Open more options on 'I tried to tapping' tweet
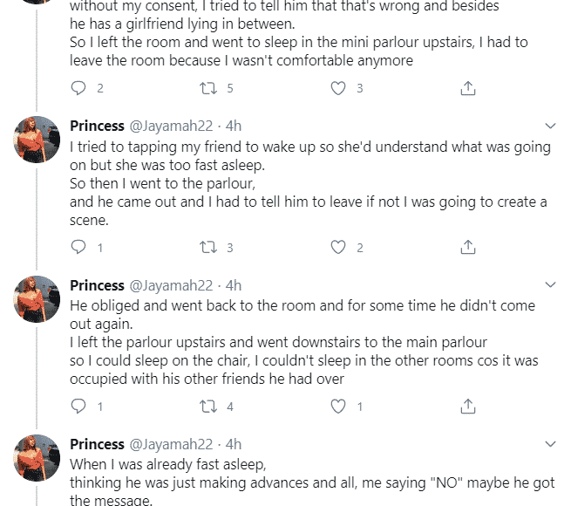571x506 pixels. pyautogui.click(x=550, y=126)
